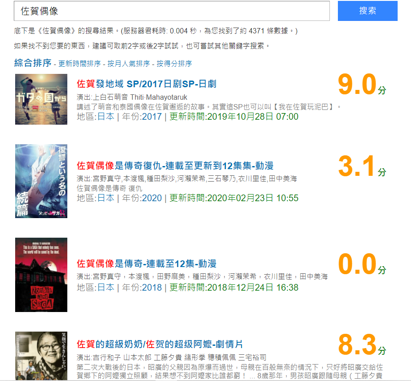Click the red Zombie Land Saga poster
The width and height of the screenshot is (411, 381).
point(41,275)
